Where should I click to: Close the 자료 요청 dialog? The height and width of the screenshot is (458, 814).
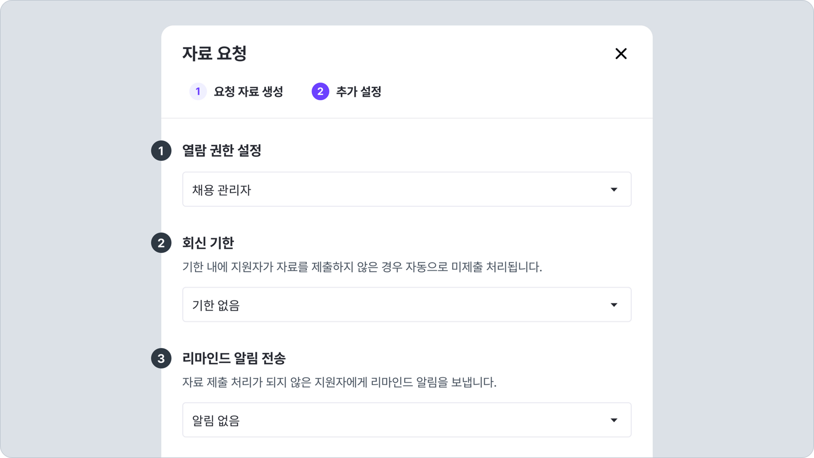[x=621, y=54]
